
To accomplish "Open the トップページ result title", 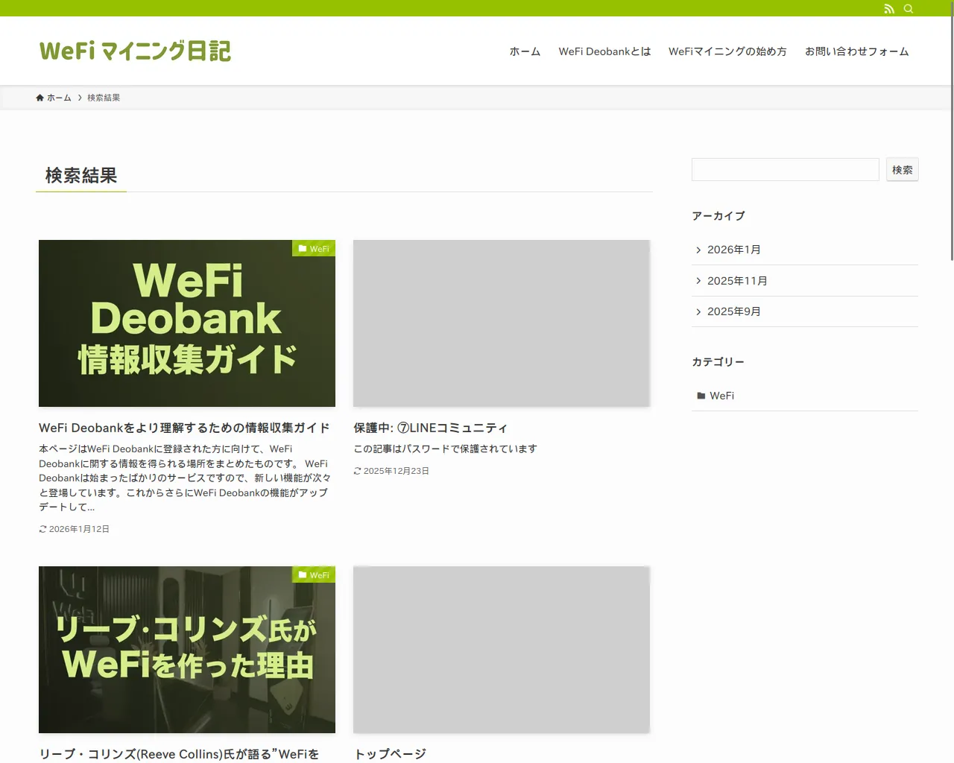I will (x=390, y=754).
